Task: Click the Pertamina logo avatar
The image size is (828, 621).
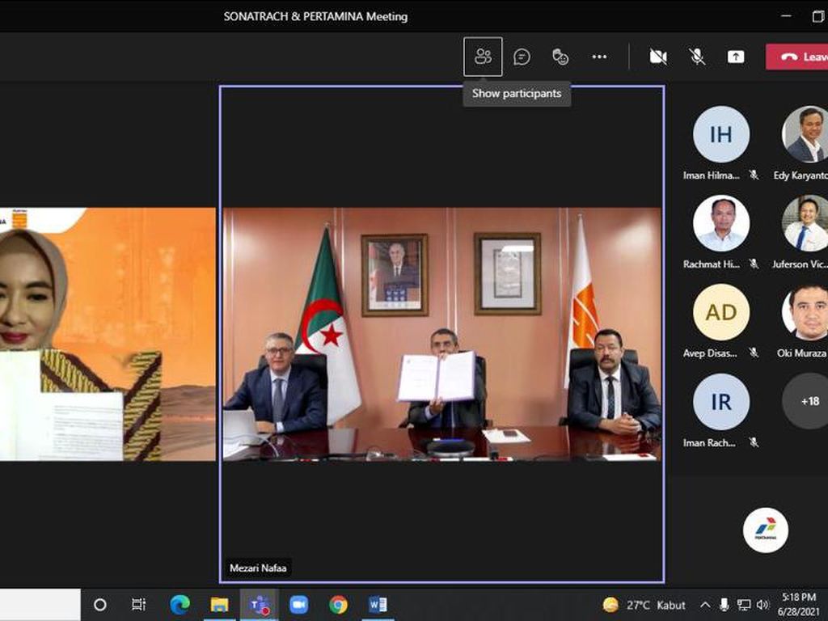Action: coord(766,530)
